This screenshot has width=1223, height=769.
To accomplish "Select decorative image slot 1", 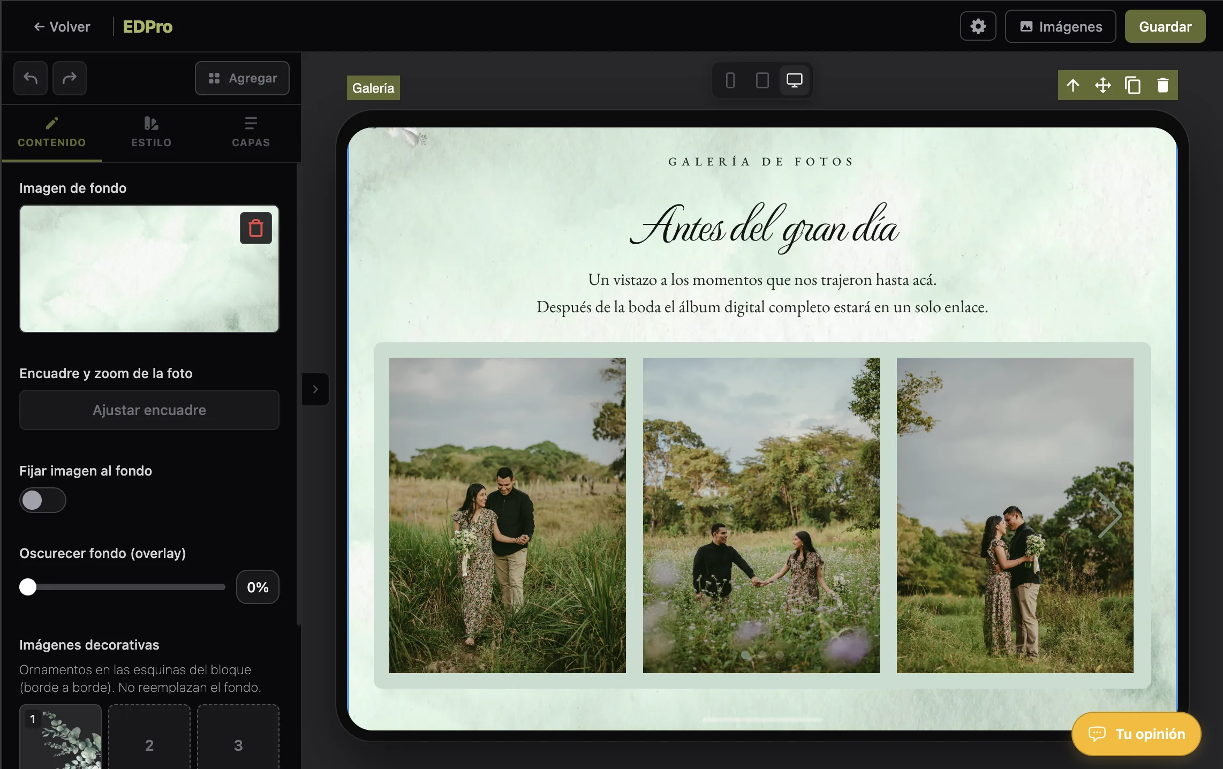I will click(x=61, y=737).
